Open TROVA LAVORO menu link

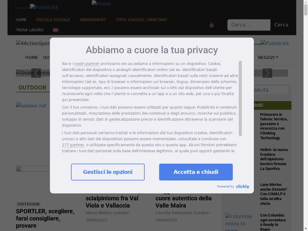[30, 30]
